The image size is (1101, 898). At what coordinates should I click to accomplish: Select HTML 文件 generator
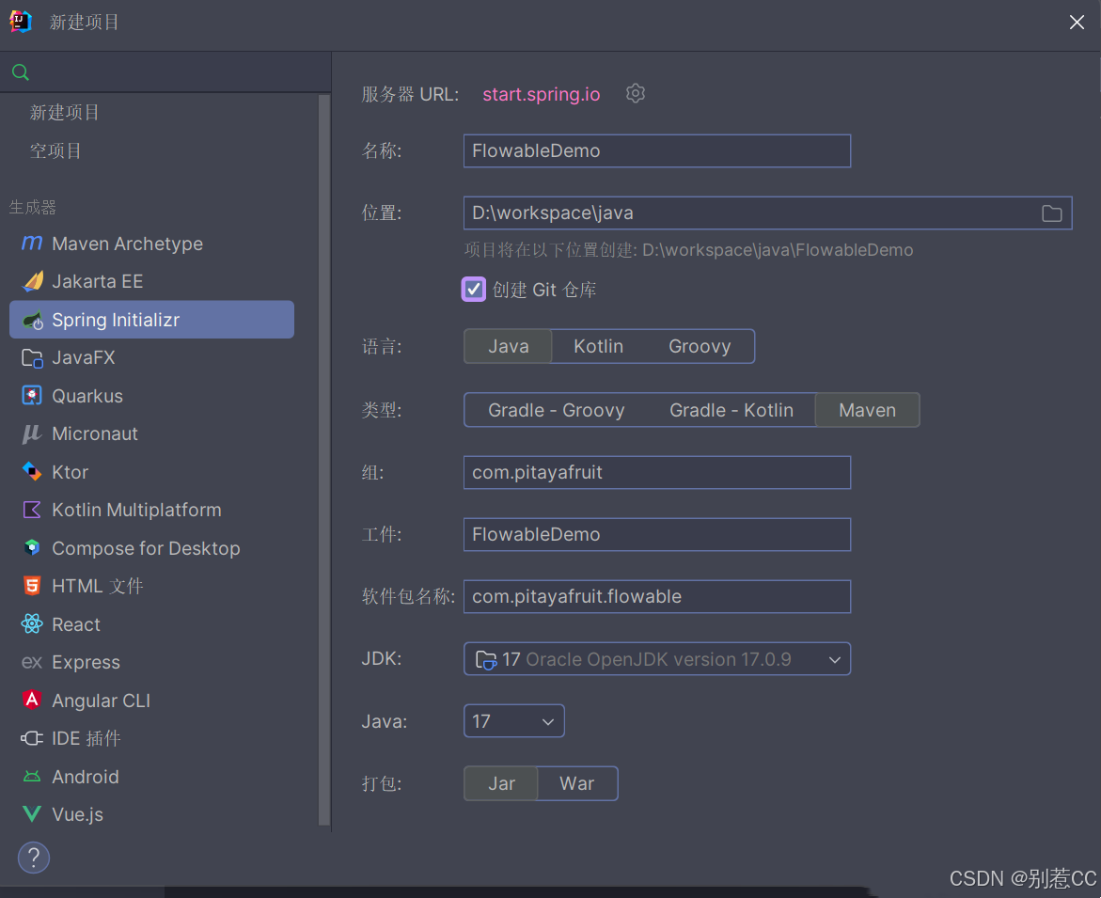pyautogui.click(x=151, y=586)
